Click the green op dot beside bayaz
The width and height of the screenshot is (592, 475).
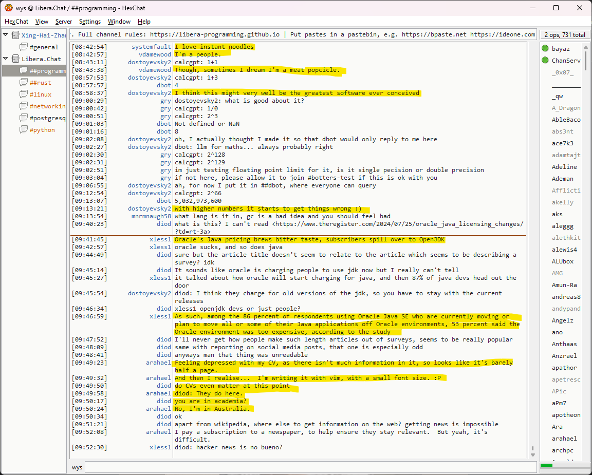[x=545, y=49]
